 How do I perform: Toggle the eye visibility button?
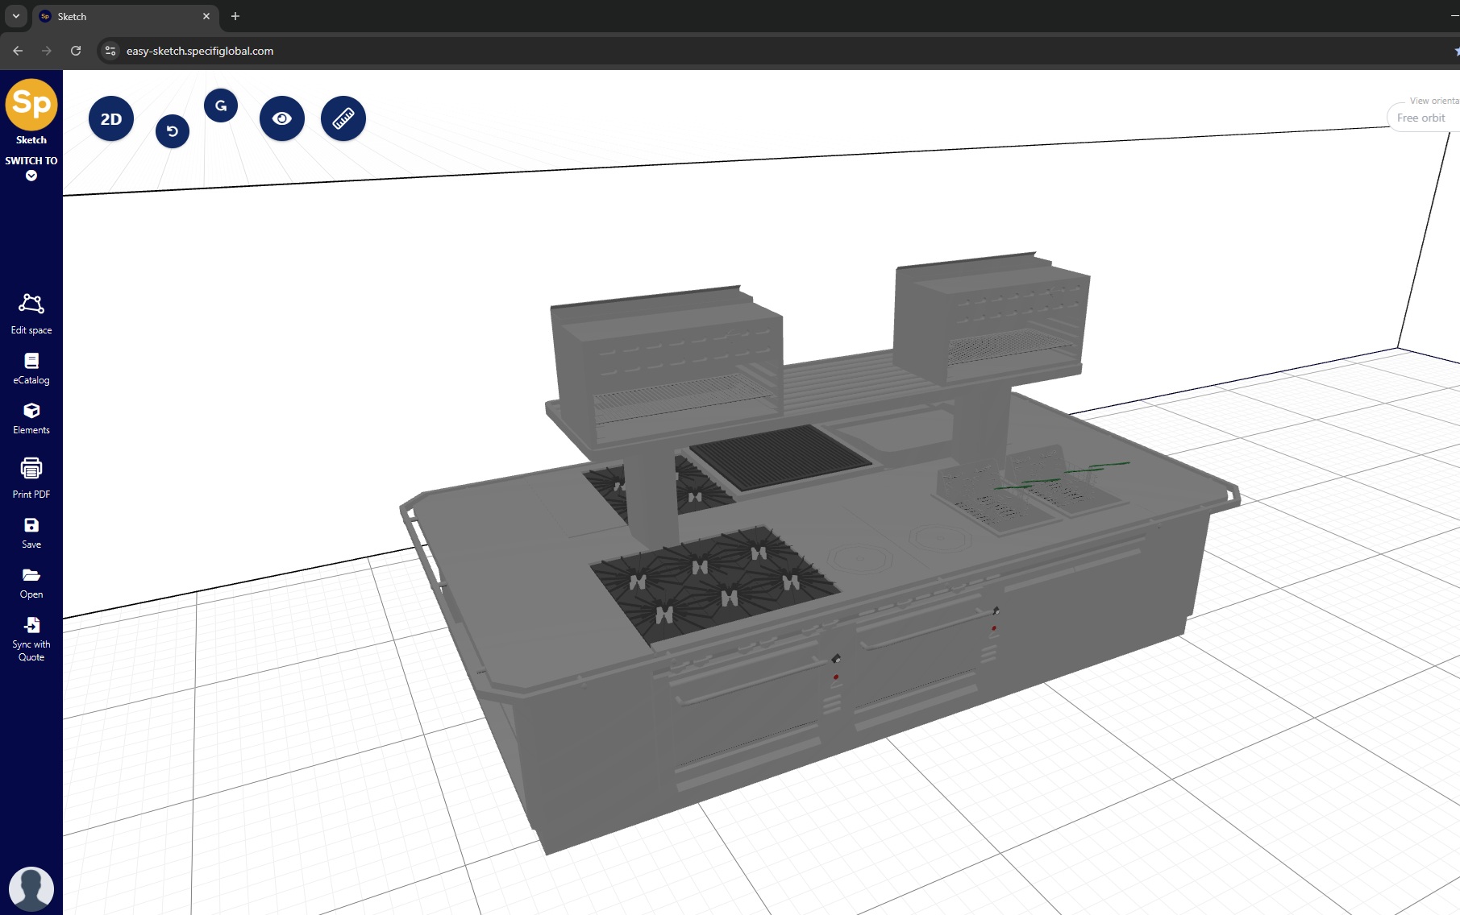[x=282, y=118]
